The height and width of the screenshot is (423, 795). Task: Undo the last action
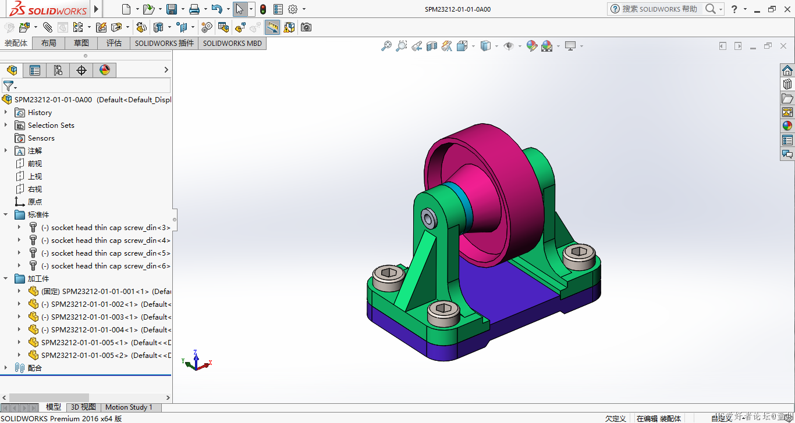217,9
